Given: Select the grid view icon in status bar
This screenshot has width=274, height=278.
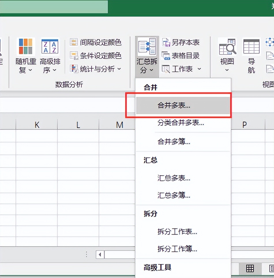Looking at the screenshot, I should (250, 268).
